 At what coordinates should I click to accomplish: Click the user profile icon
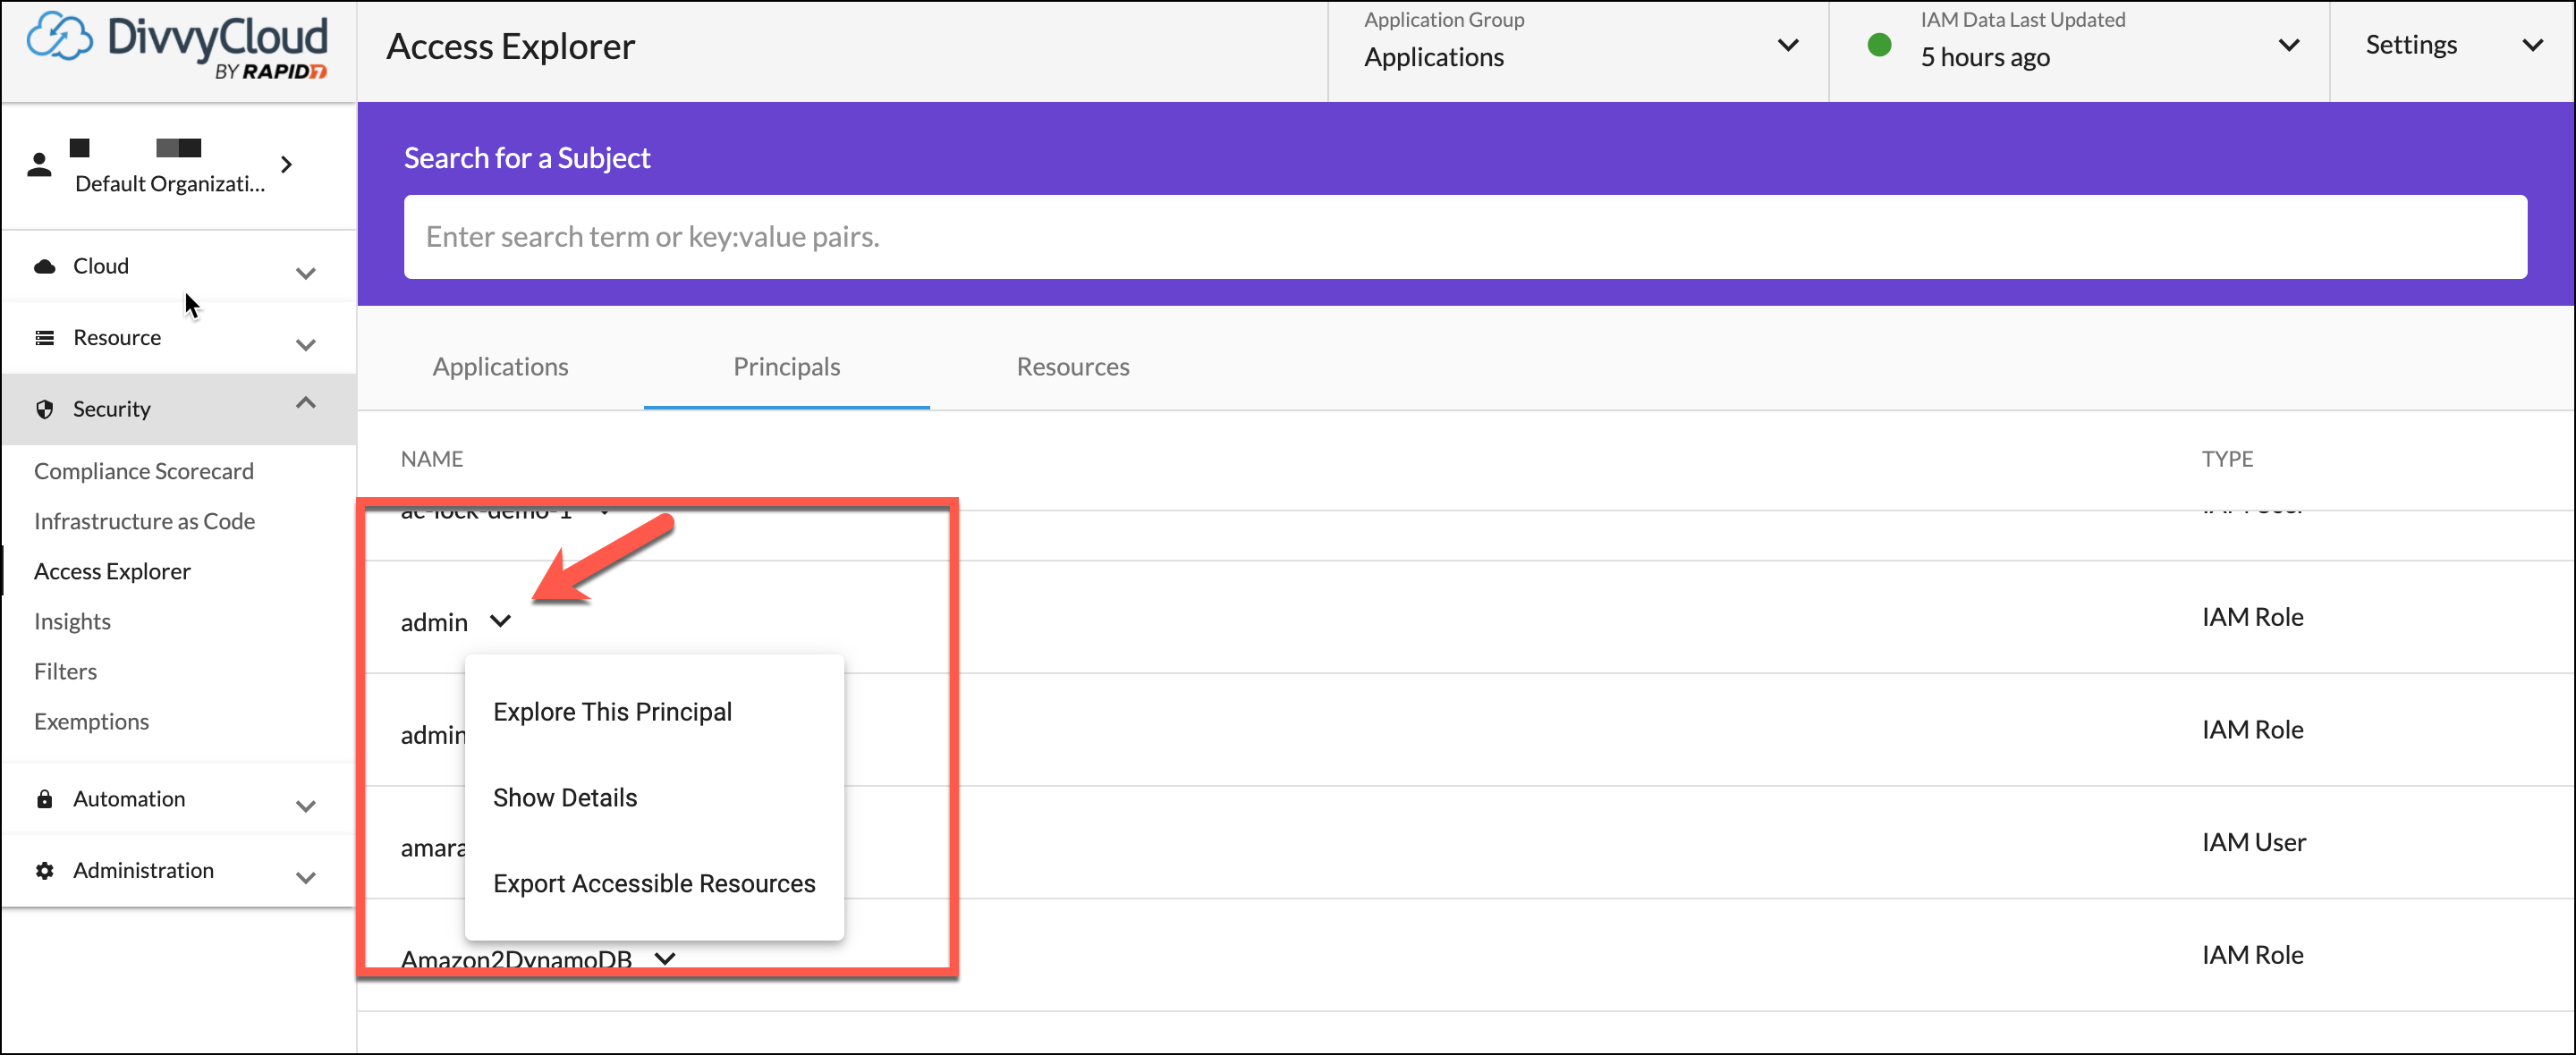(x=40, y=164)
